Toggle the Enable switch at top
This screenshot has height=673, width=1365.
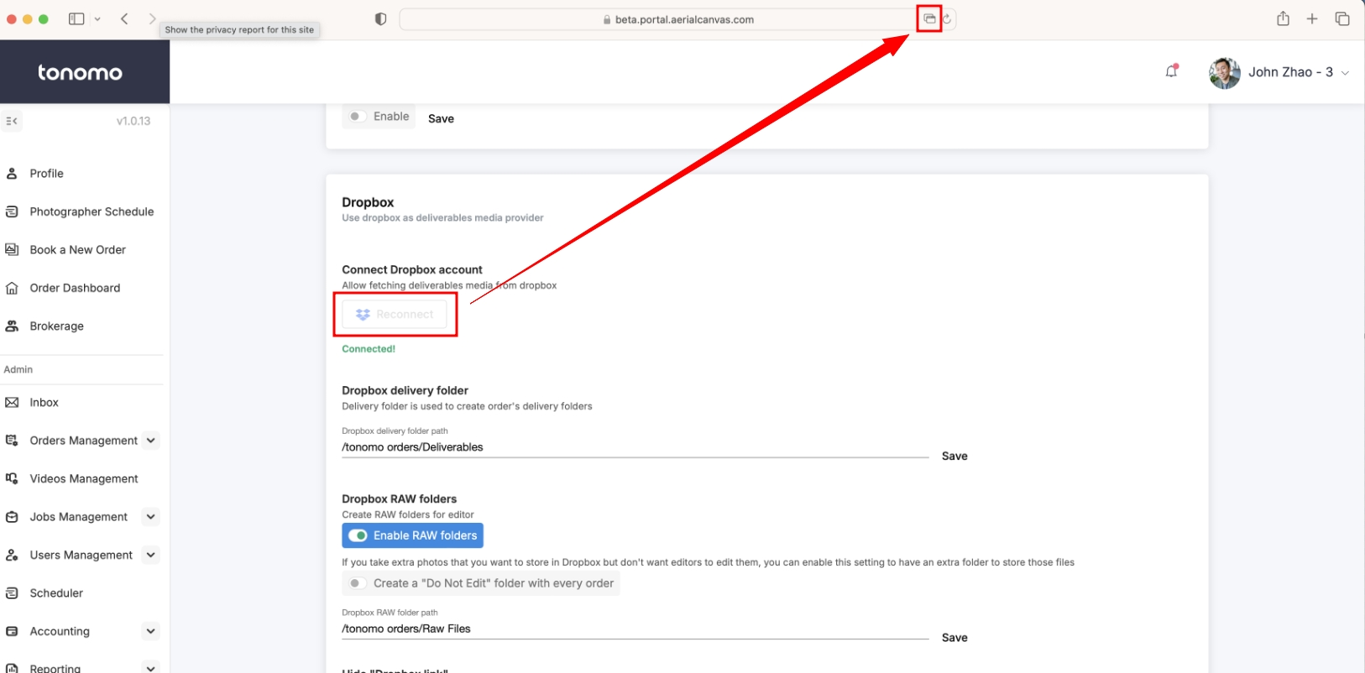356,117
